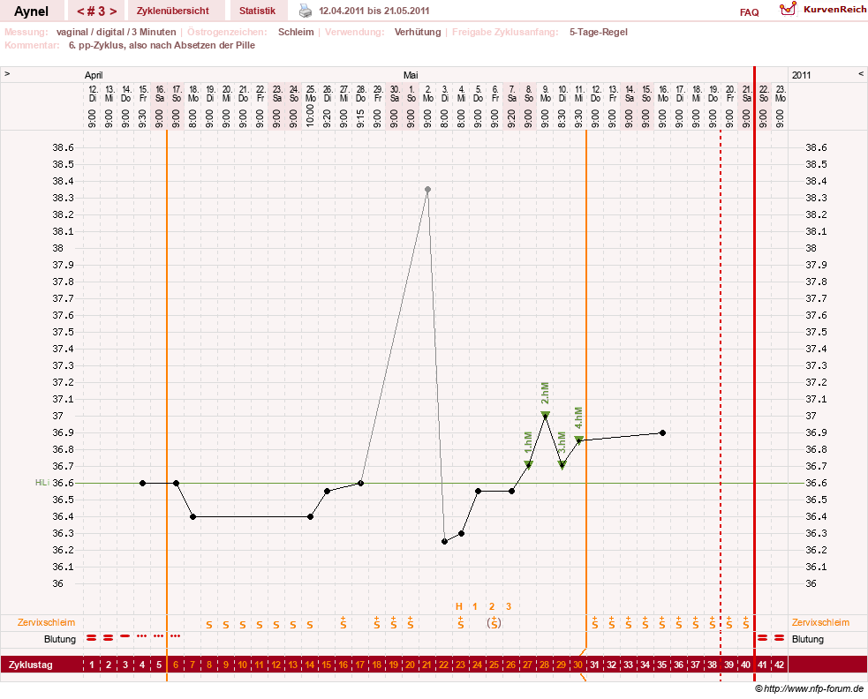Click the bleeding symbol on cycle day 1

(92, 637)
